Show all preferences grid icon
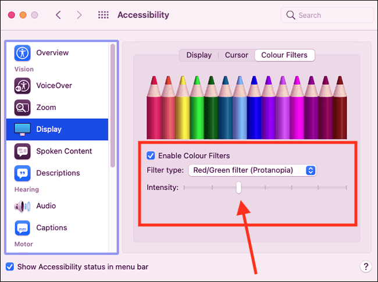This screenshot has width=378, height=282. (103, 15)
